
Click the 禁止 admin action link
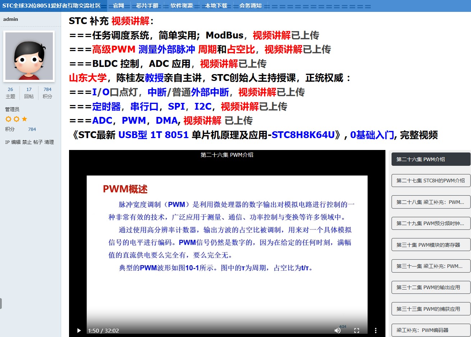(x=27, y=142)
